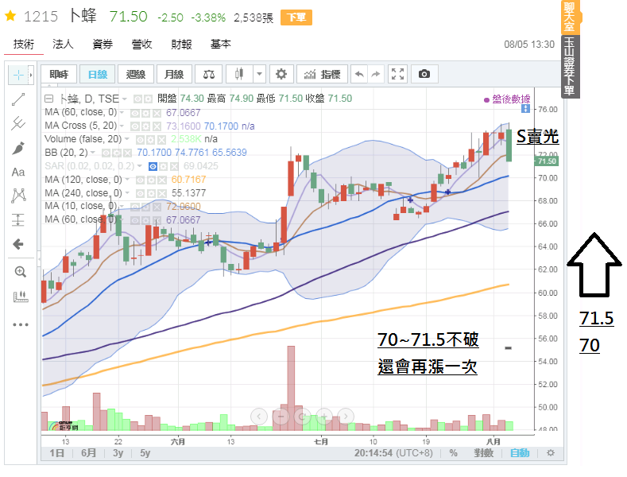Select the crosshair cursor tool
The width and height of the screenshot is (627, 477).
pyautogui.click(x=18, y=75)
